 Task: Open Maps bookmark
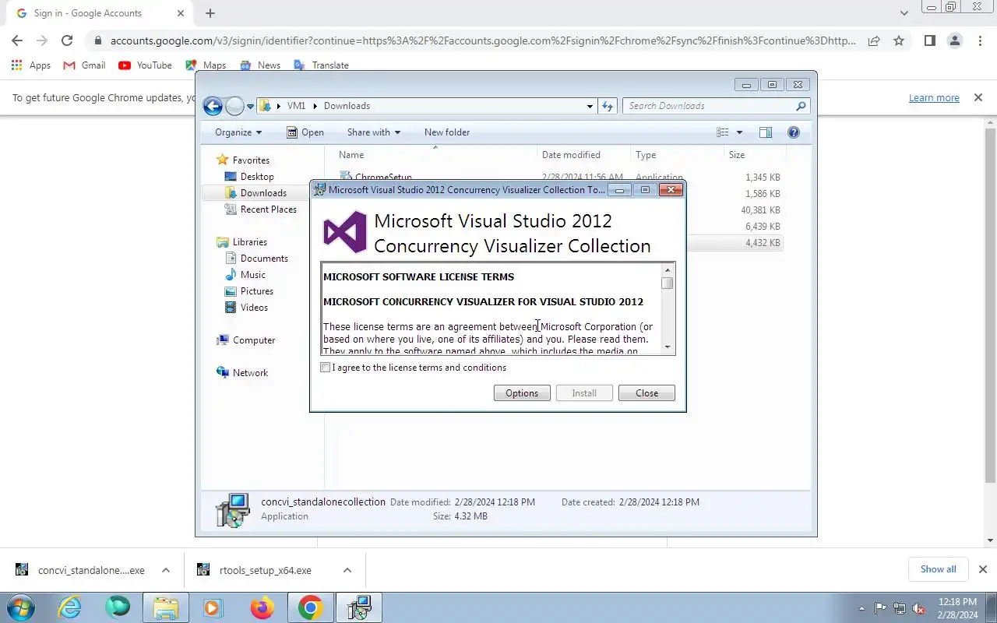tap(206, 65)
